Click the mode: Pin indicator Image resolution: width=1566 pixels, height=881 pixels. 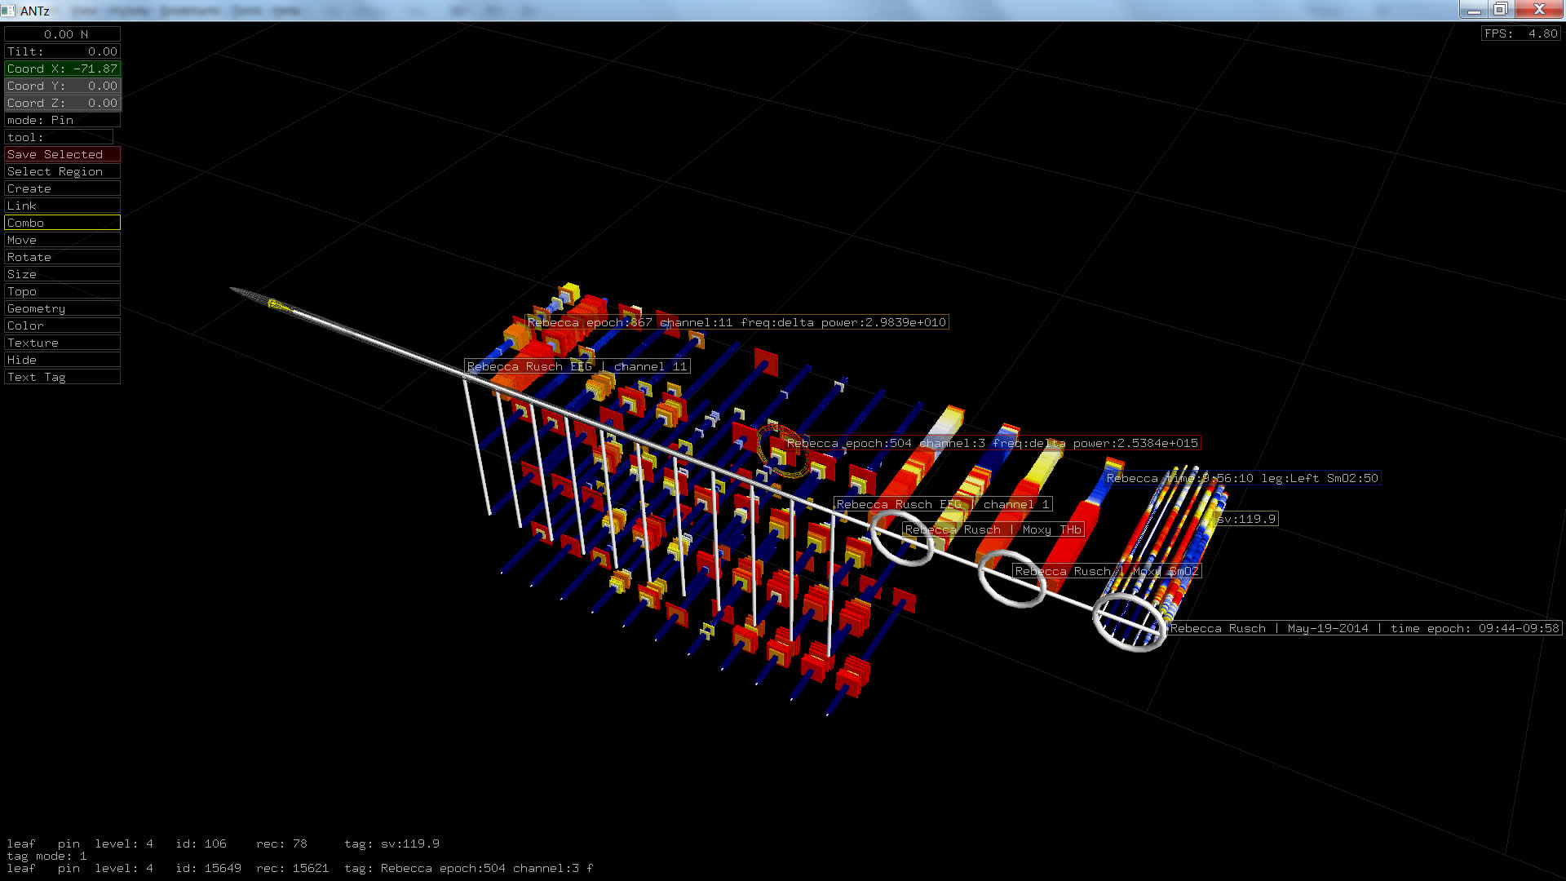[62, 120]
